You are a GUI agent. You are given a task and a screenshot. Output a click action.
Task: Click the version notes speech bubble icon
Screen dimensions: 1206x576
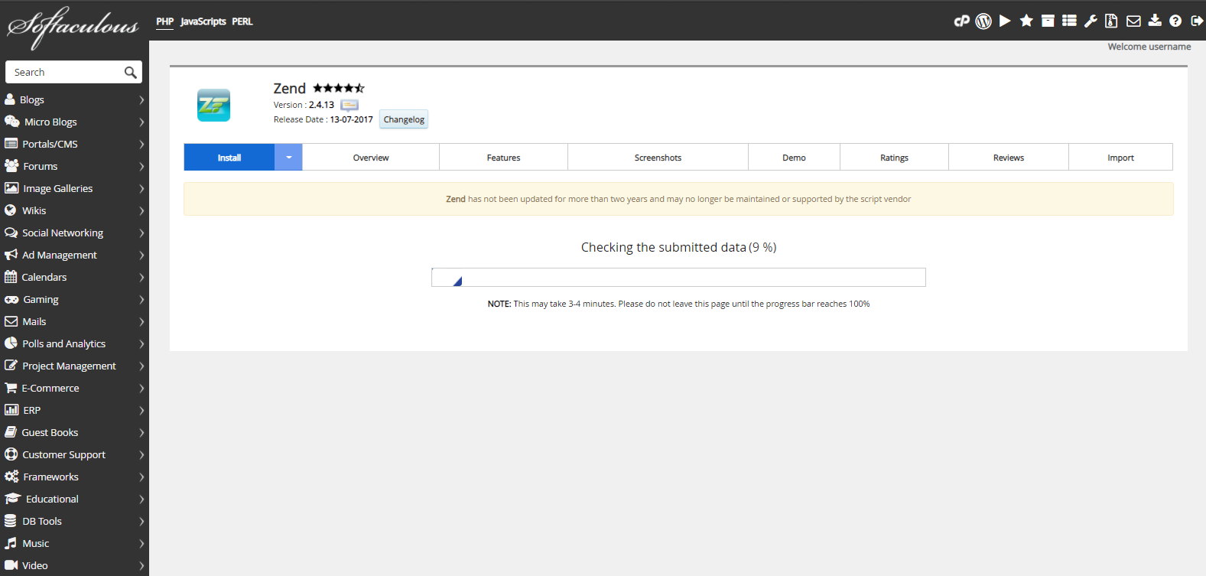tap(349, 106)
